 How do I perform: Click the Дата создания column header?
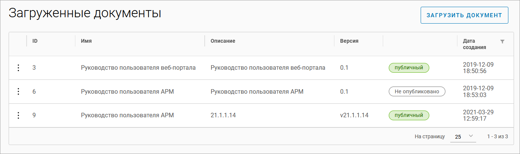[x=475, y=44]
